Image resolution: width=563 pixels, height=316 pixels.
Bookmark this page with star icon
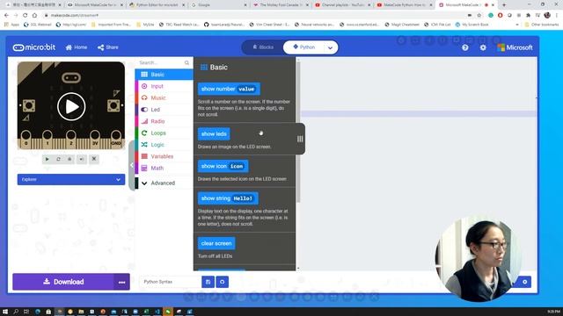click(479, 16)
